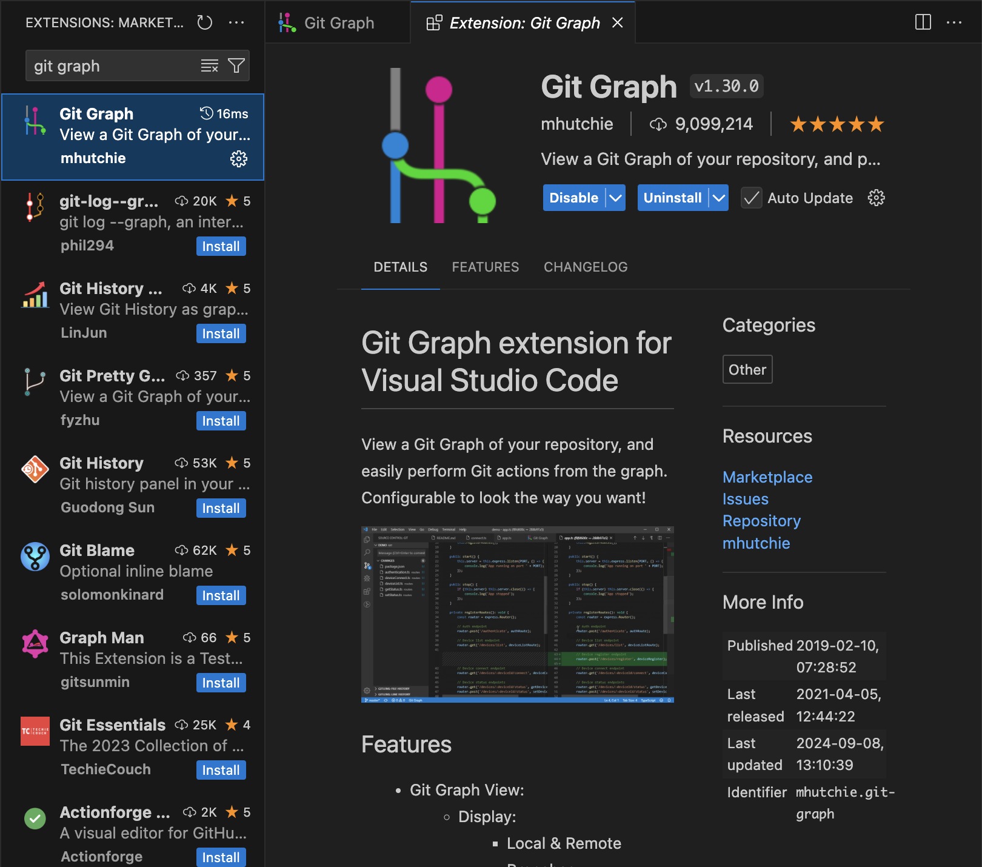Viewport: 982px width, 867px height.
Task: Refresh the extensions marketplace list
Action: (205, 23)
